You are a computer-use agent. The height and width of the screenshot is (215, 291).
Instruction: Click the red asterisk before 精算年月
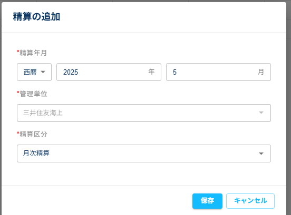click(x=18, y=52)
